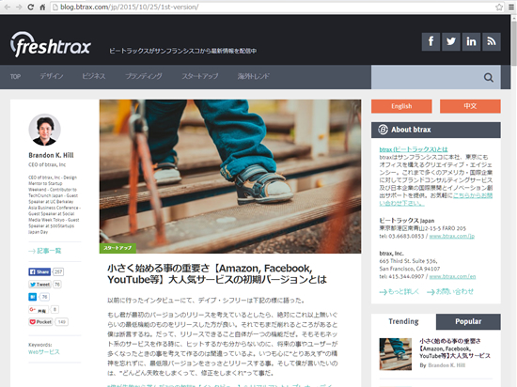Screen dimensions: 517x387
Task: Open the Twitter icon in header
Action: 451,41
